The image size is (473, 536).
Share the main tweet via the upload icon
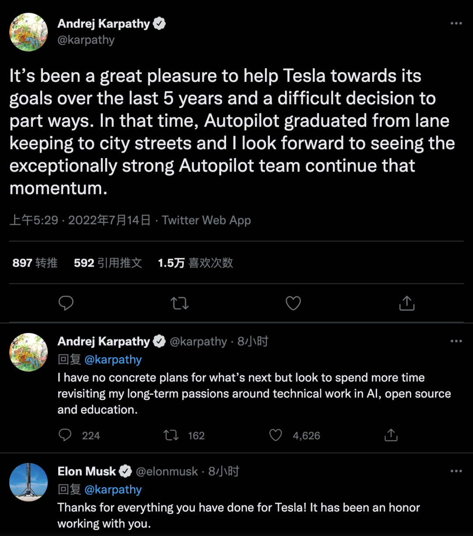click(x=407, y=303)
